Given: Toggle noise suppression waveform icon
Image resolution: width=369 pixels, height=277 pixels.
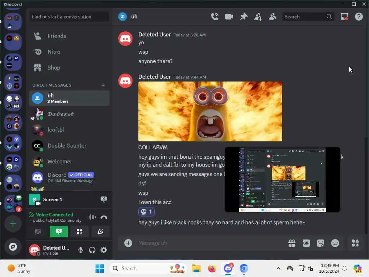Looking at the screenshot, I should [92, 217].
